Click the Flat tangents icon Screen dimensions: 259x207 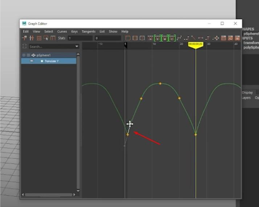(201, 38)
